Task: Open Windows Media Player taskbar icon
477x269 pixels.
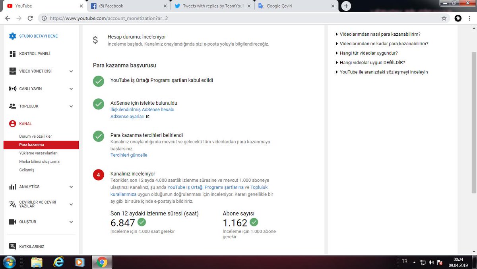Action: coord(80,262)
